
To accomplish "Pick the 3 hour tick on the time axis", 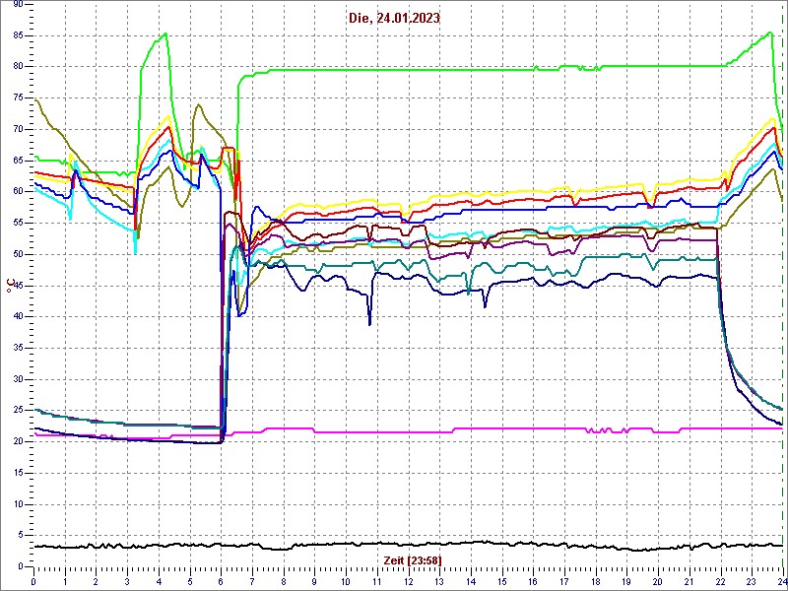I will pos(127,581).
